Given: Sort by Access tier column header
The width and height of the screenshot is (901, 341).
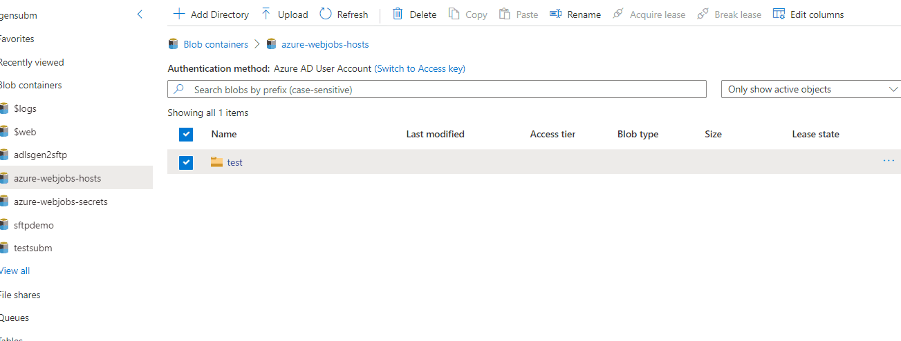Looking at the screenshot, I should click(553, 134).
